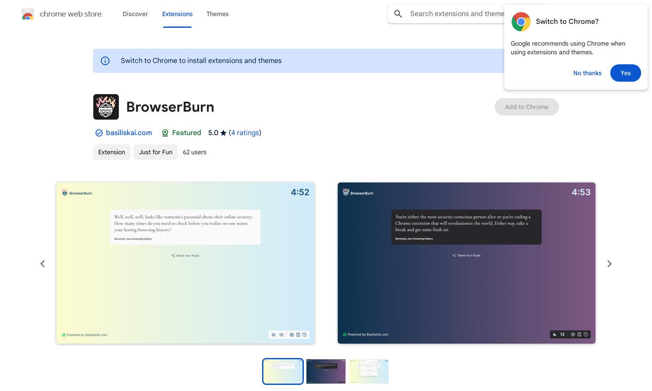
Task: Click the 'Switch to Chrome?' popup heading
Action: point(567,22)
